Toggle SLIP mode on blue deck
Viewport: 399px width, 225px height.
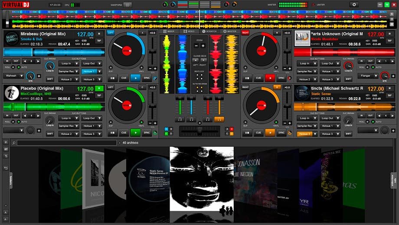pos(111,68)
